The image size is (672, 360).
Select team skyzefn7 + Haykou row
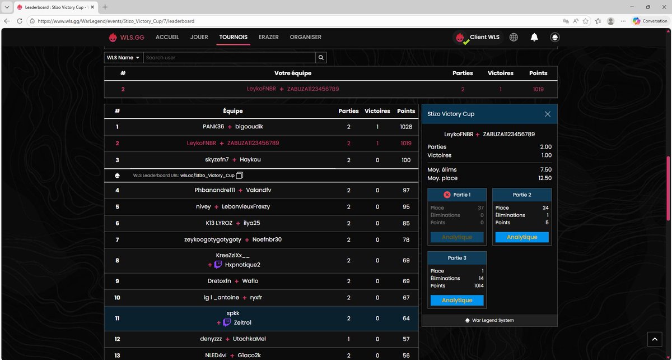click(262, 160)
